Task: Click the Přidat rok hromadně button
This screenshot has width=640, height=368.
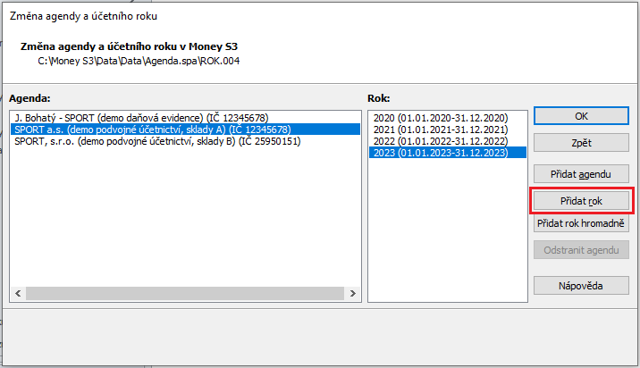Action: pyautogui.click(x=581, y=223)
